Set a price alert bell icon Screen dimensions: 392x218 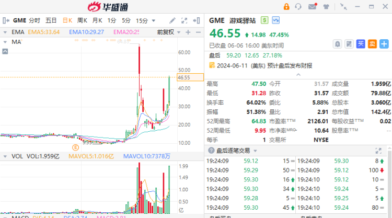(338, 44)
